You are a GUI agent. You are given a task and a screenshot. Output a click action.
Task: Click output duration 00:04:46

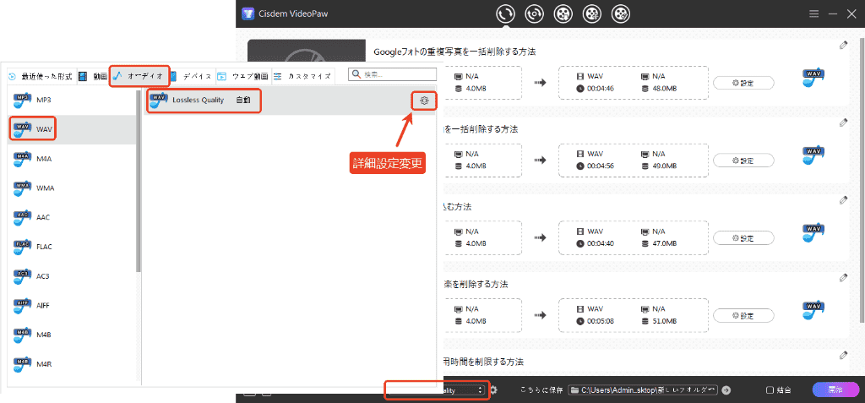[600, 89]
